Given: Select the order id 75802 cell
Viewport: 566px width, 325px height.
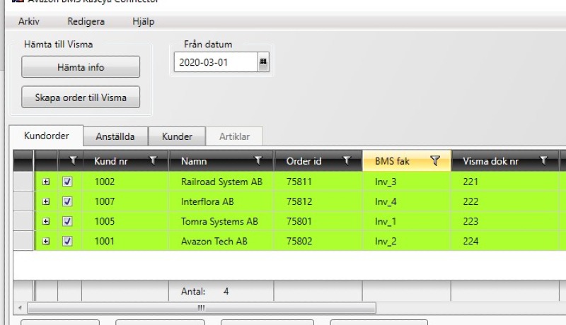Looking at the screenshot, I should [x=318, y=241].
